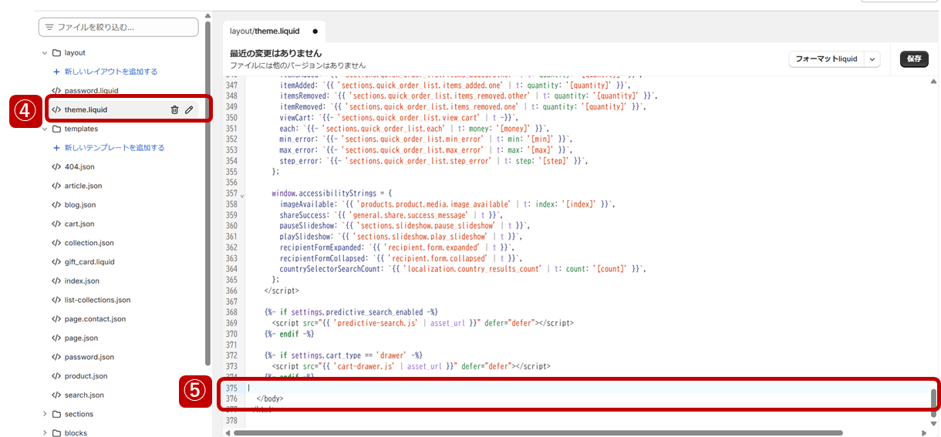The width and height of the screenshot is (941, 437).
Task: Click unsaved dot on theme.liquid tab
Action: [x=315, y=32]
